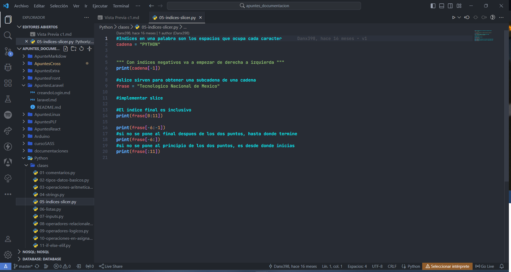Image resolution: width=511 pixels, height=272 pixels.
Task: Open the Extensions view
Action: tap(8, 83)
